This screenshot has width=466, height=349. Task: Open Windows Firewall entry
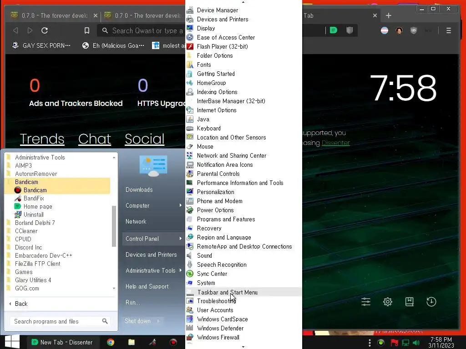pos(218,338)
